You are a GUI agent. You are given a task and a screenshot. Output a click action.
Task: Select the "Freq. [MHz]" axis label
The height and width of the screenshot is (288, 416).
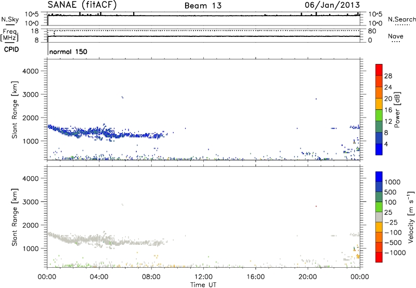pyautogui.click(x=10, y=35)
